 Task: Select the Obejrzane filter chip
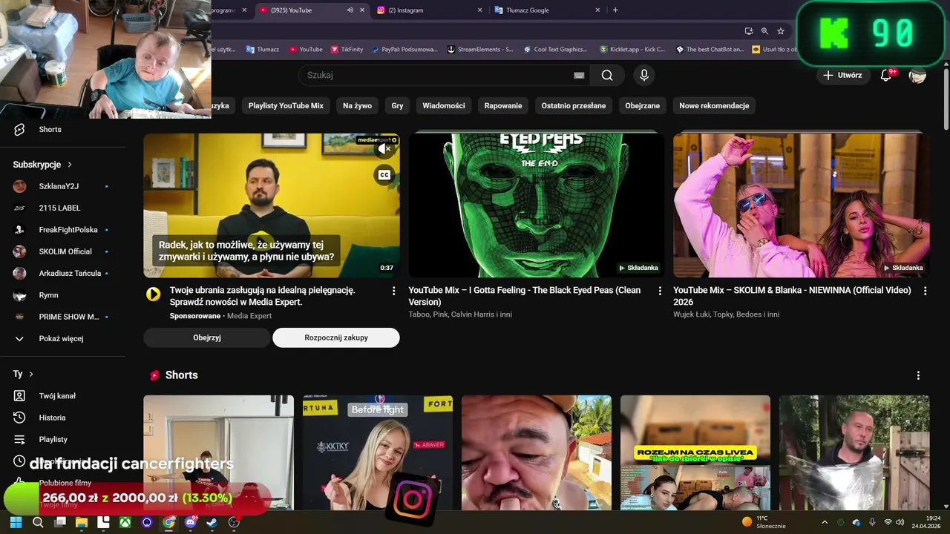pyautogui.click(x=643, y=105)
